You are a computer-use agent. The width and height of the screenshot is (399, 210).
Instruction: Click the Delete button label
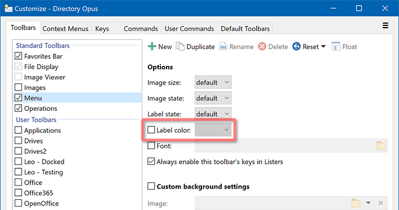[278, 47]
